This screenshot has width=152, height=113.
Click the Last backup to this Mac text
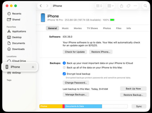point(85,89)
